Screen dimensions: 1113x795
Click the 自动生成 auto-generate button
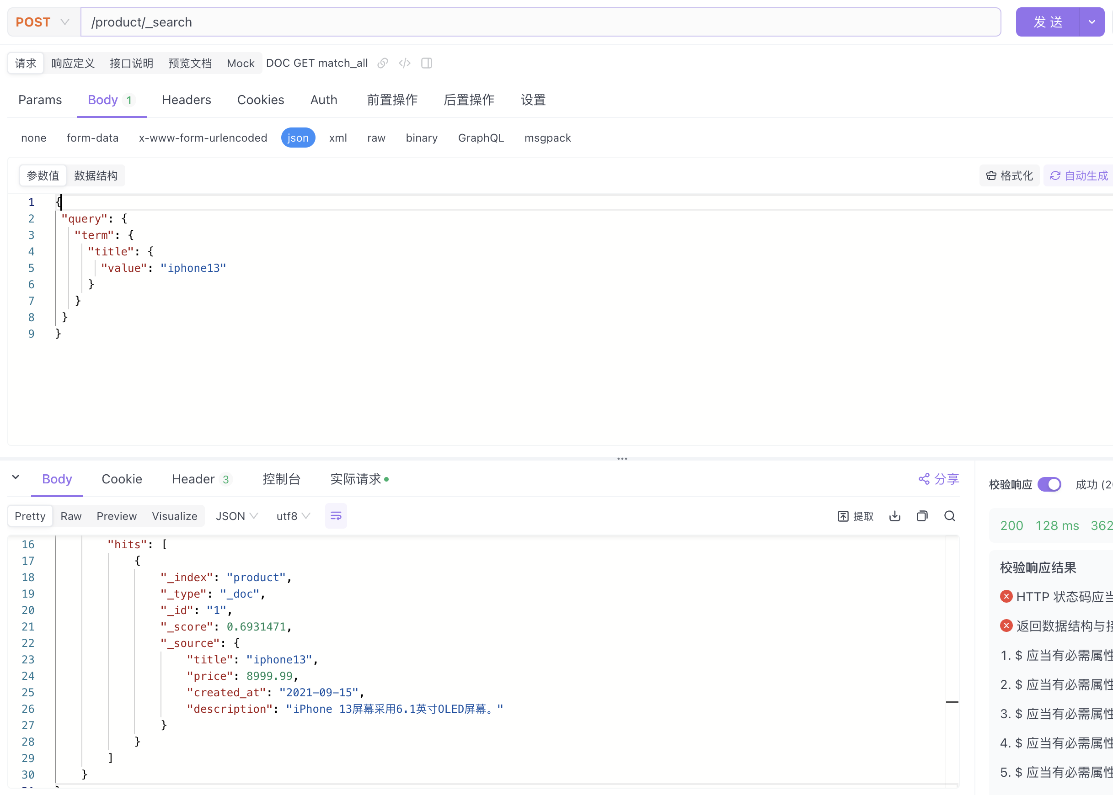pos(1079,176)
